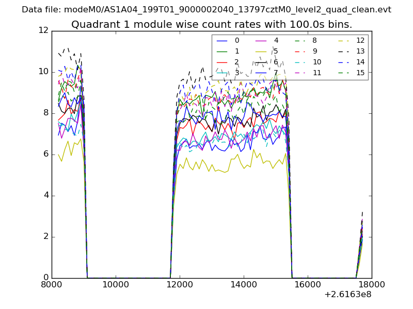Click legend entry labeled 9

coord(314,51)
